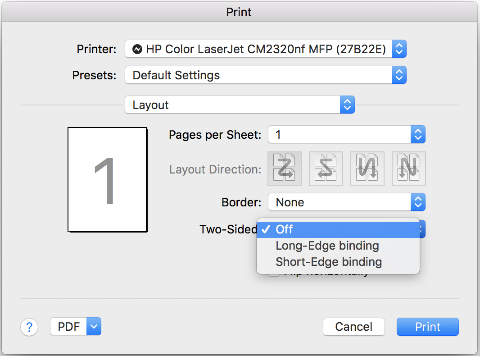Select the Z-pattern left-to-right layout direction

(285, 169)
